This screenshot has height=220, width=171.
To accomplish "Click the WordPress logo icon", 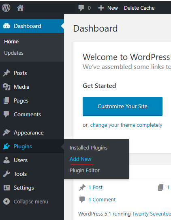I will (x=6, y=8).
